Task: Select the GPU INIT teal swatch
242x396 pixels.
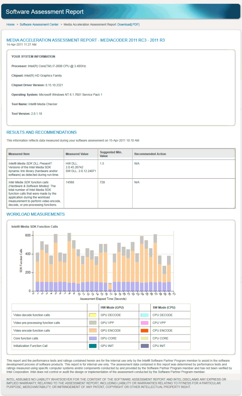Action: (x=93, y=346)
